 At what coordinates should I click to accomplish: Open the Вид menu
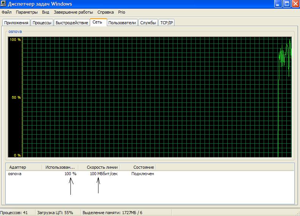pyautogui.click(x=45, y=12)
